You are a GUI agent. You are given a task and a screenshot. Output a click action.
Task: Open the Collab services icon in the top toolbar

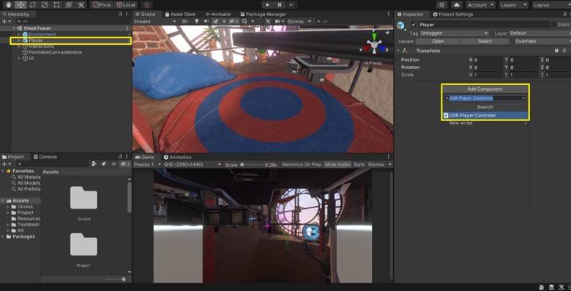pos(442,4)
